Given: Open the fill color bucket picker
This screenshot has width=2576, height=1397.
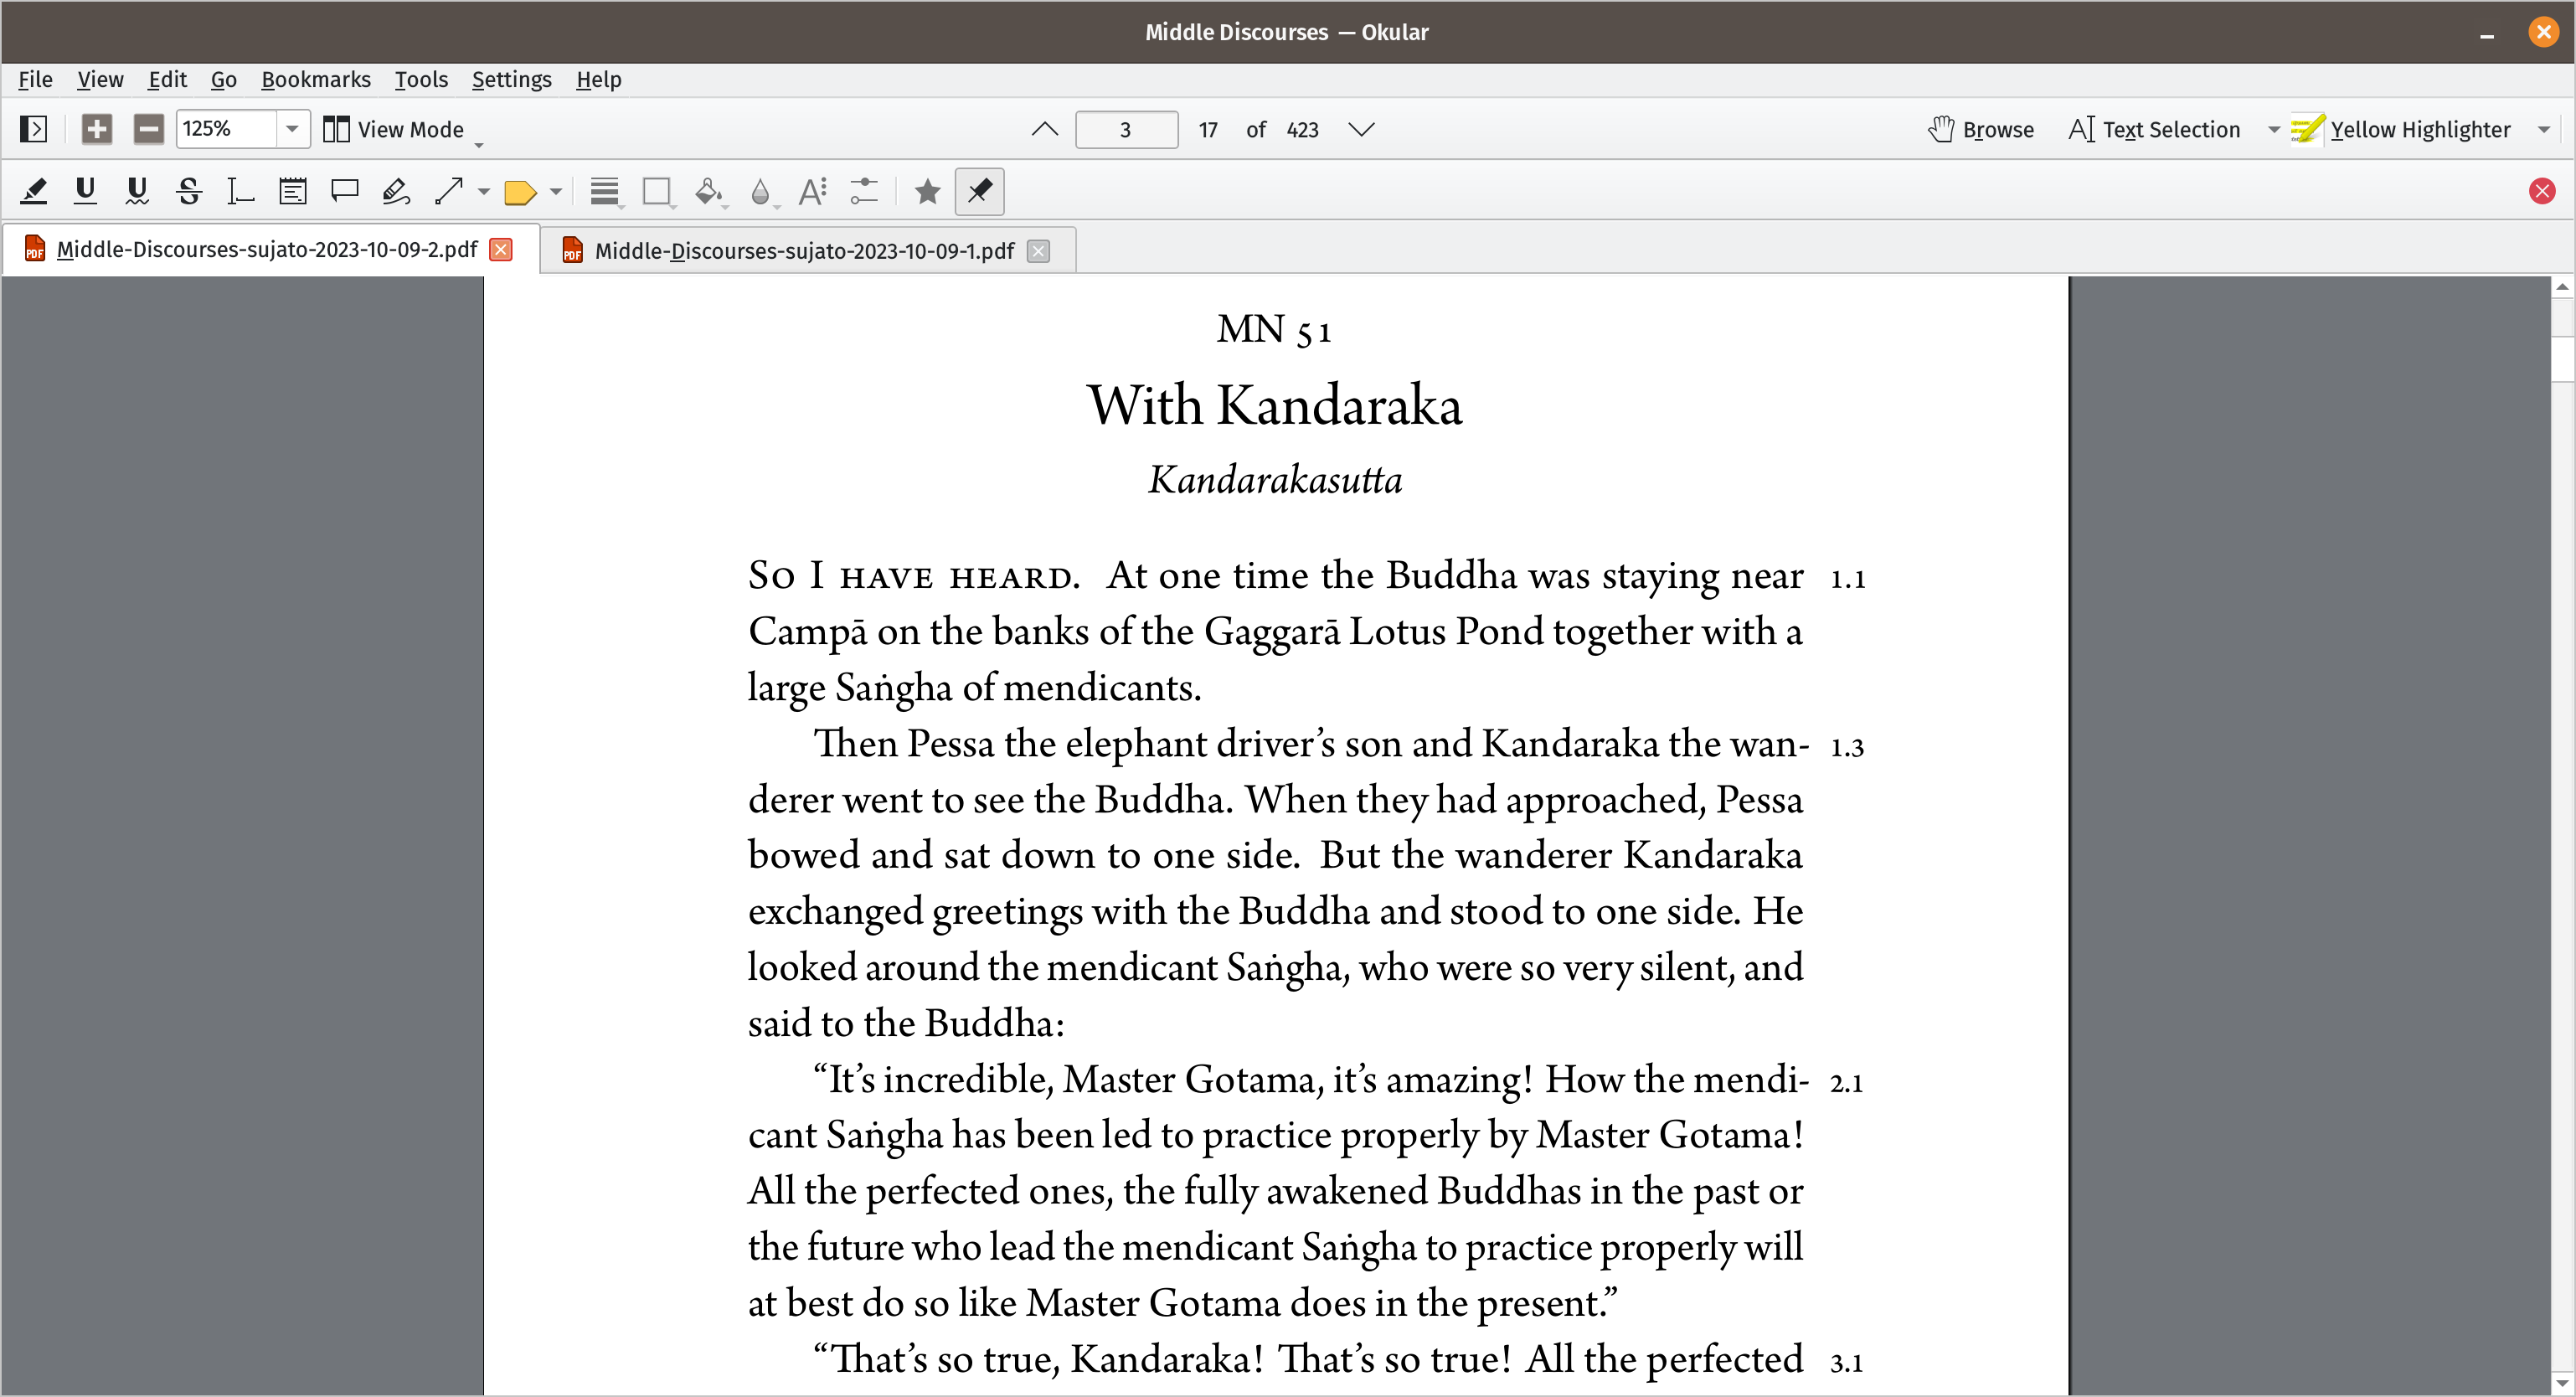Looking at the screenshot, I should pos(709,191).
